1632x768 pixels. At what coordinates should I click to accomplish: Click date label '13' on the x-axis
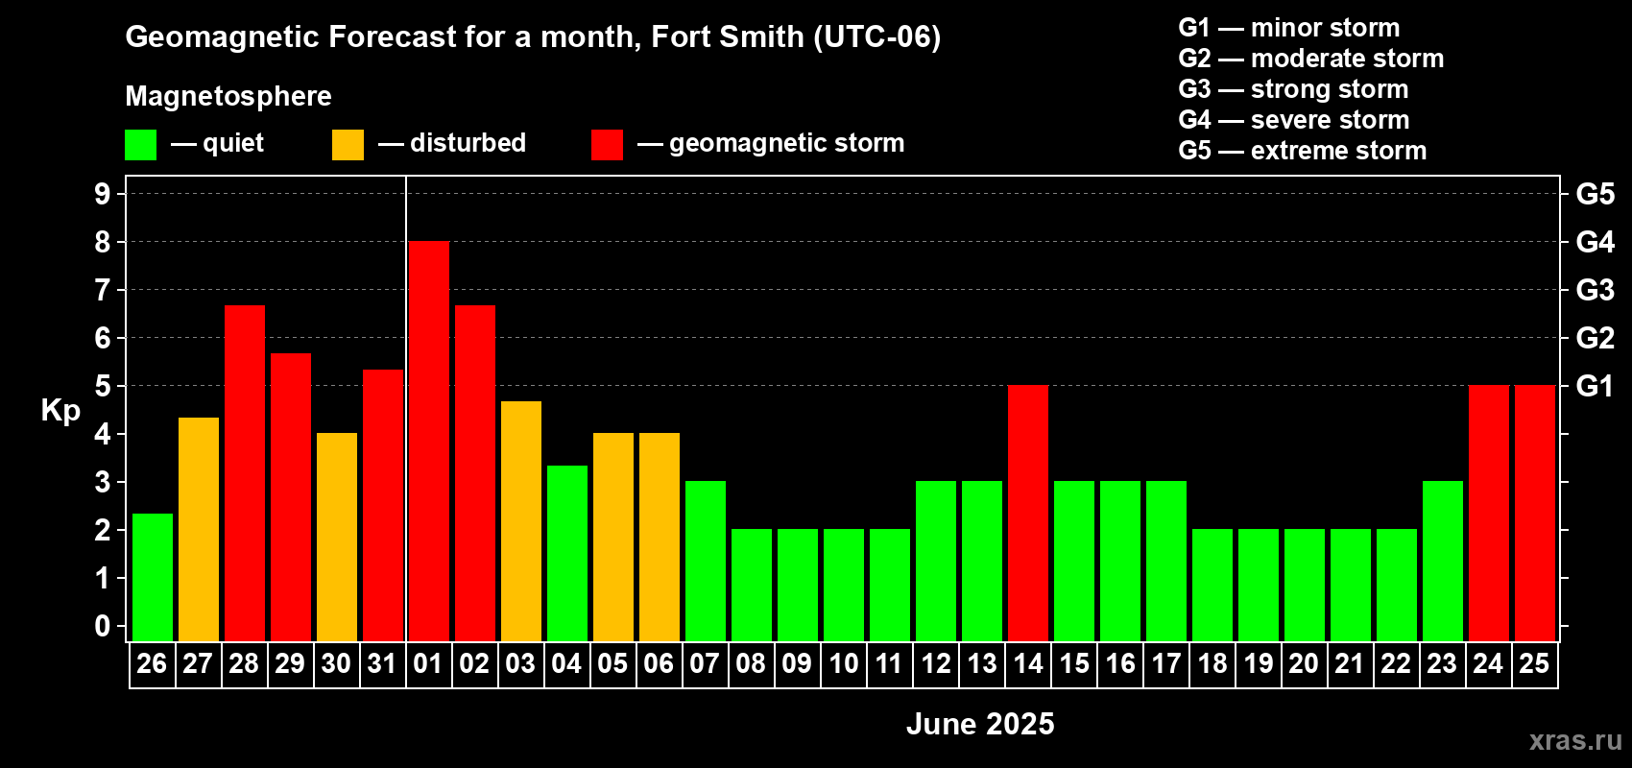pos(981,664)
